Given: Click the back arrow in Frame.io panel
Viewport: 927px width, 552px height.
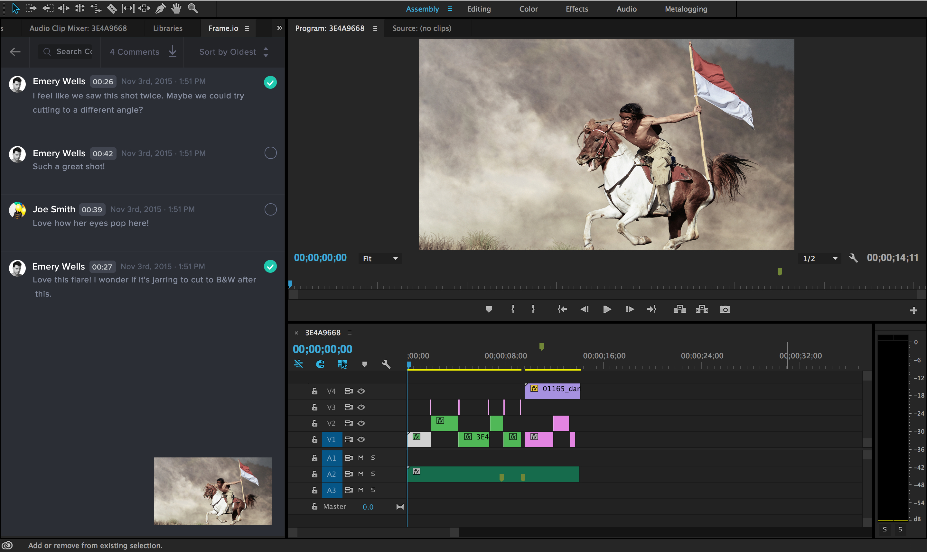Looking at the screenshot, I should coord(15,52).
